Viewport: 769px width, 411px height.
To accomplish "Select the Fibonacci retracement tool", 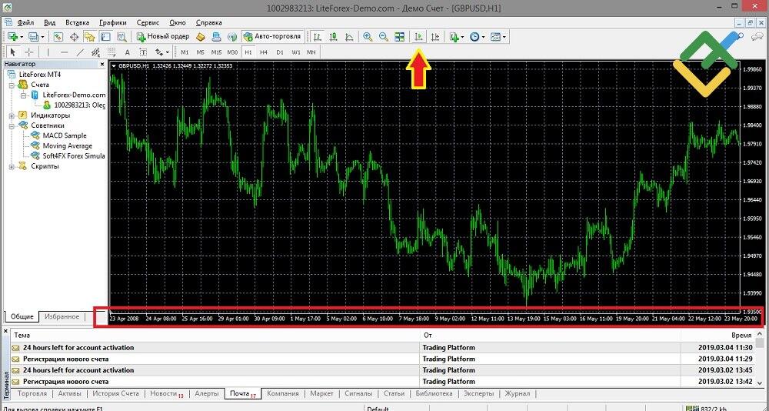I will [112, 52].
